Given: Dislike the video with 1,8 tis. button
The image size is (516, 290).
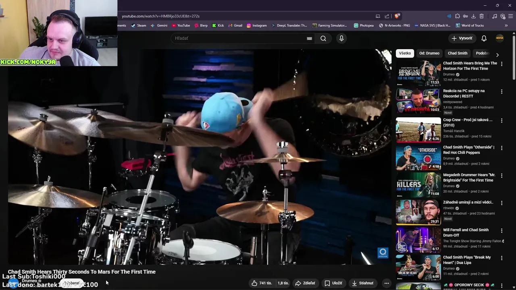Looking at the screenshot, I should (283, 283).
